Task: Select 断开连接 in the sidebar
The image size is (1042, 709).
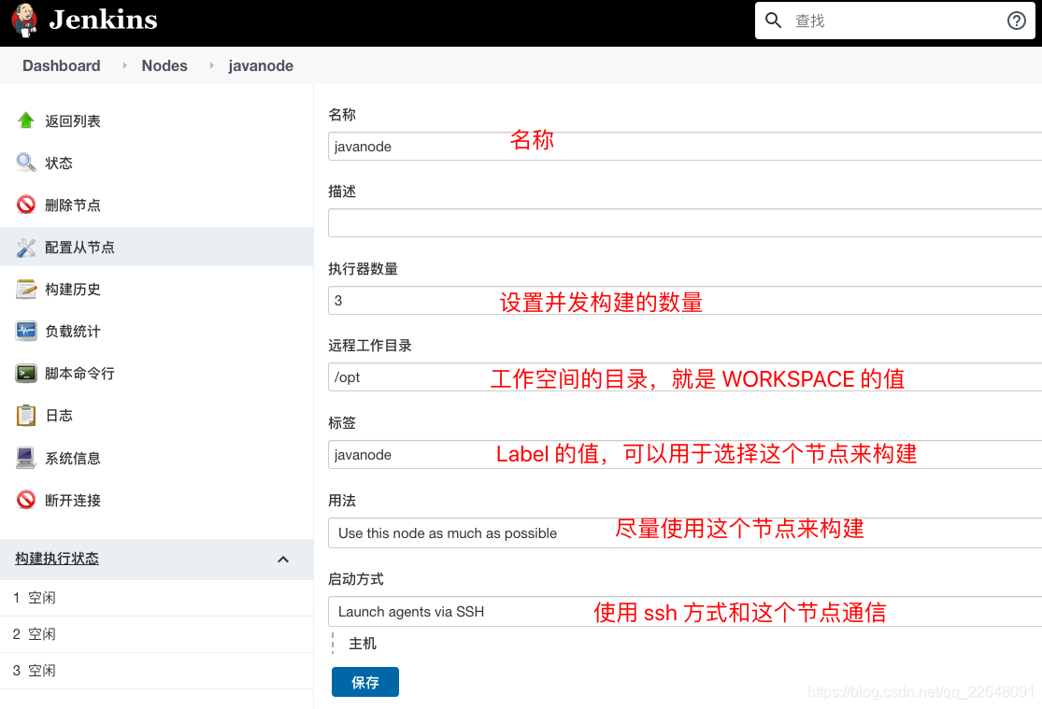Action: [73, 501]
